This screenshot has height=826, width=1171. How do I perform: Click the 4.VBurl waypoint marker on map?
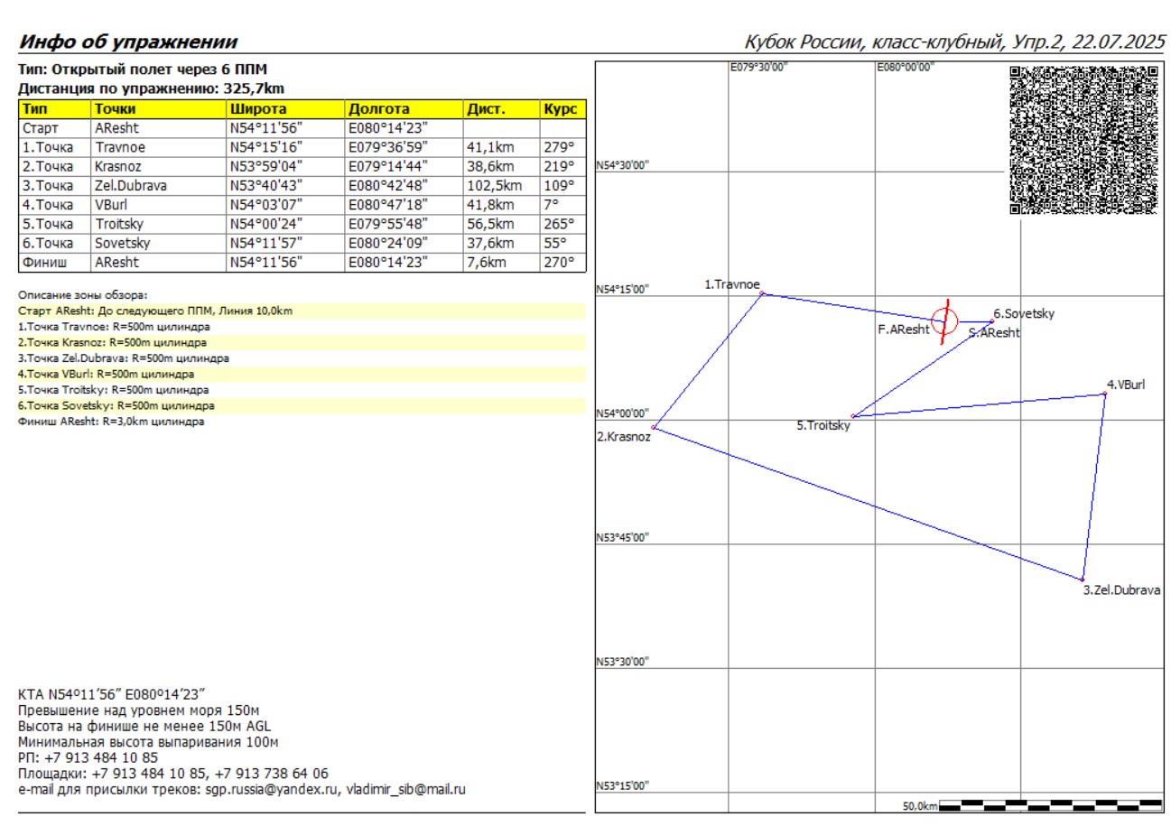click(1104, 394)
